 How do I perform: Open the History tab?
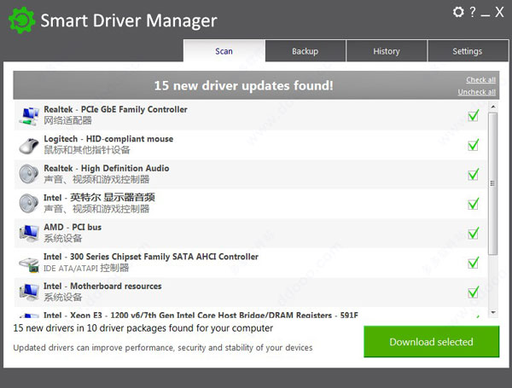pos(387,51)
